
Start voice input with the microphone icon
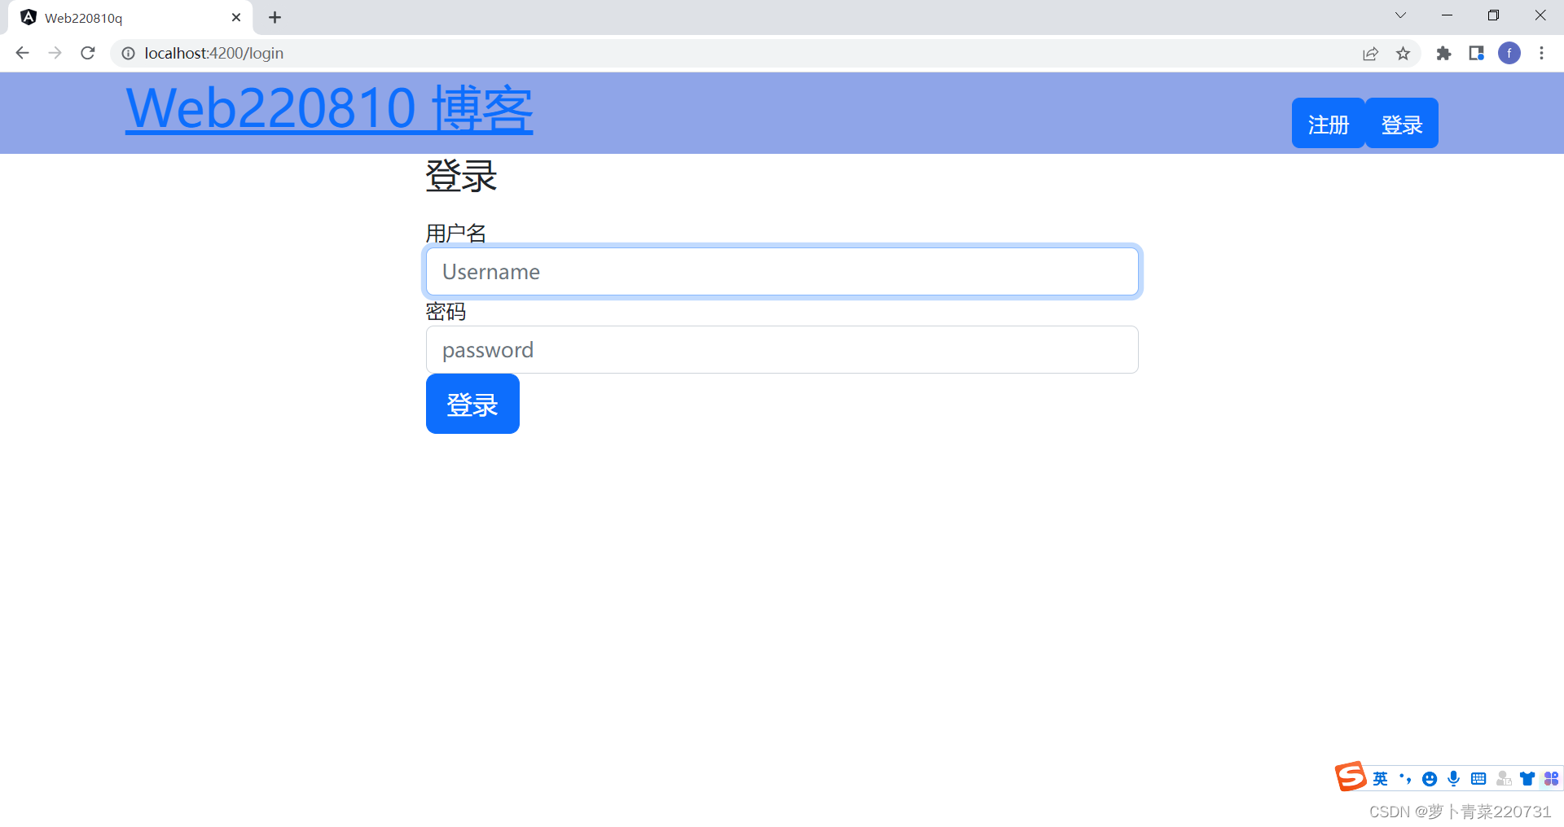click(1453, 779)
